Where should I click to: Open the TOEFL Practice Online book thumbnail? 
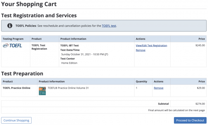click(42, 91)
